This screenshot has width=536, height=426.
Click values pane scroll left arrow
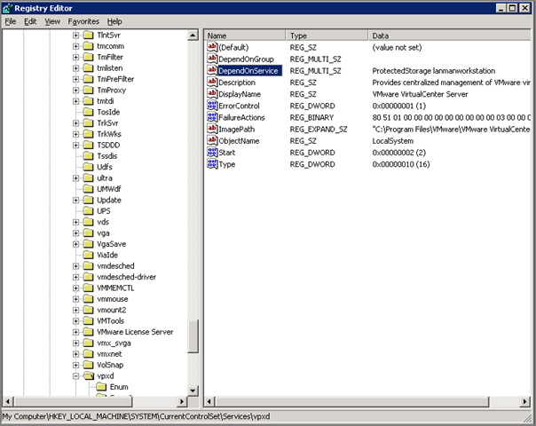click(x=210, y=401)
